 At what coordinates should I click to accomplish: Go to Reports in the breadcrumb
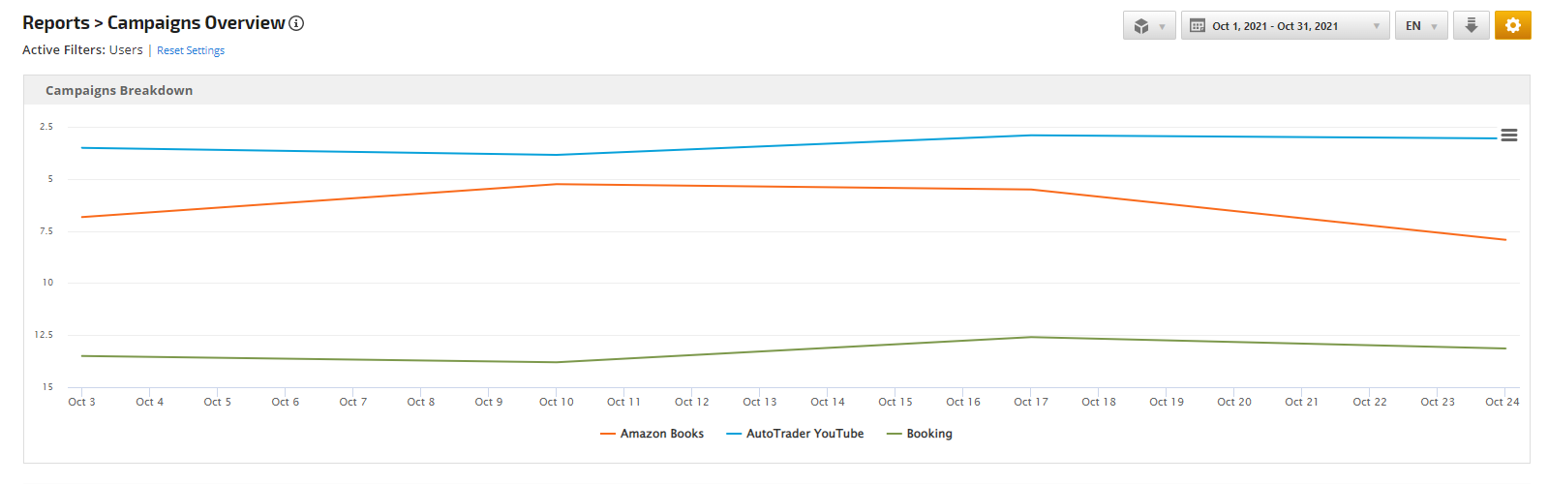pyautogui.click(x=56, y=23)
